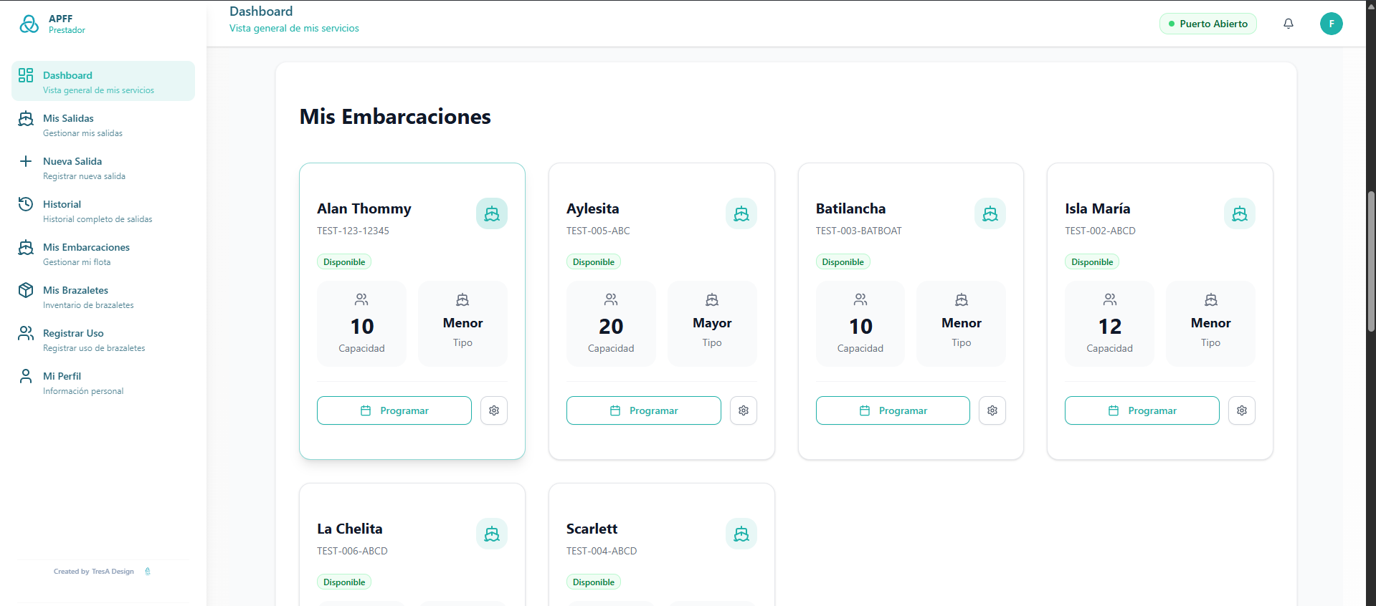
Task: Click the Disponible badge on Alan Thommy
Action: (344, 262)
